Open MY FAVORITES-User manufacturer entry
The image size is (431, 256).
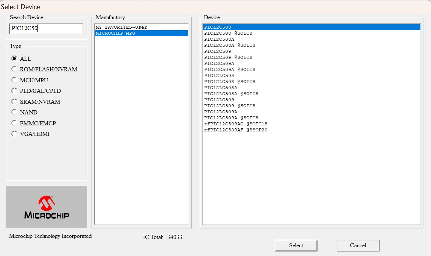[121, 27]
